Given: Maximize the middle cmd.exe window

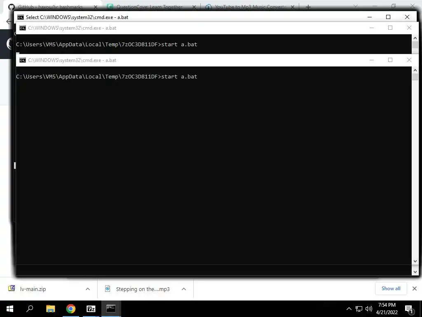Looking at the screenshot, I should 390,28.
